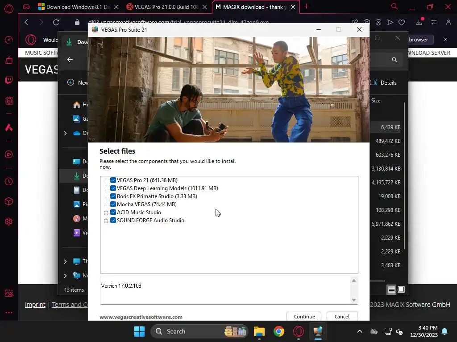Open the browser downloads icon
Screen dimensions: 457x342
pyautogui.click(x=419, y=22)
